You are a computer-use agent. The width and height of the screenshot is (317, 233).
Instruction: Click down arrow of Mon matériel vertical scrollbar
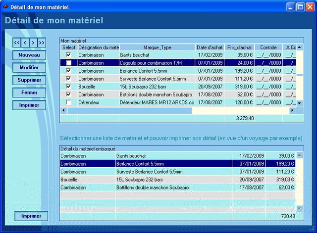pyautogui.click(x=299, y=103)
